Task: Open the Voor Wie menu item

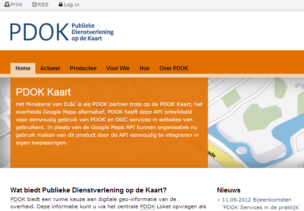Action: tap(118, 68)
